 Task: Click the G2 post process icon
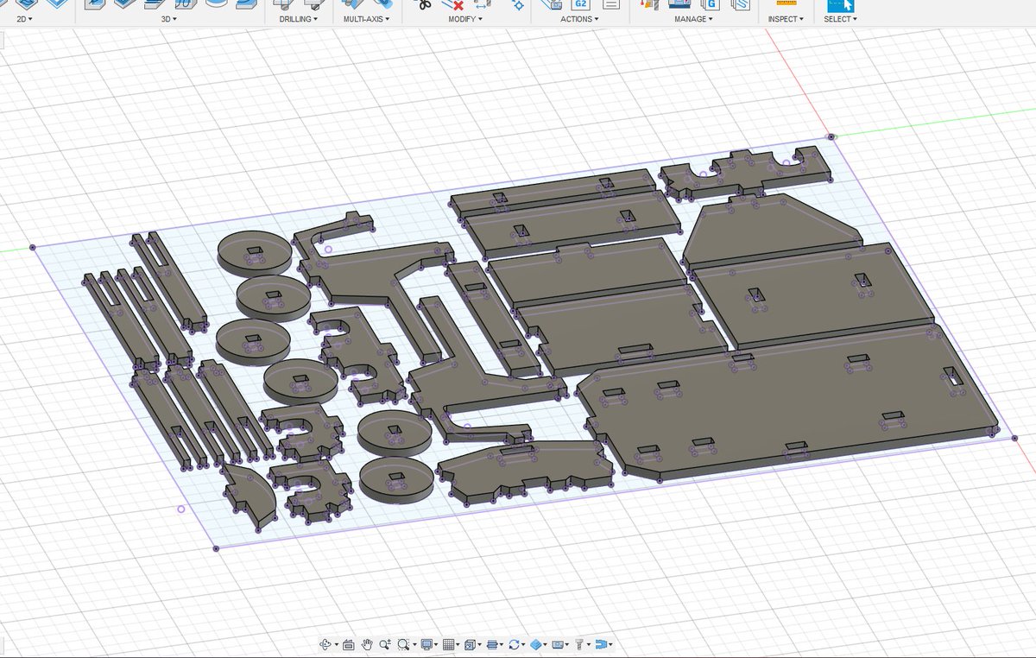point(580,4)
